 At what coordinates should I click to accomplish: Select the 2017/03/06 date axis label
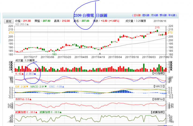click(47, 57)
